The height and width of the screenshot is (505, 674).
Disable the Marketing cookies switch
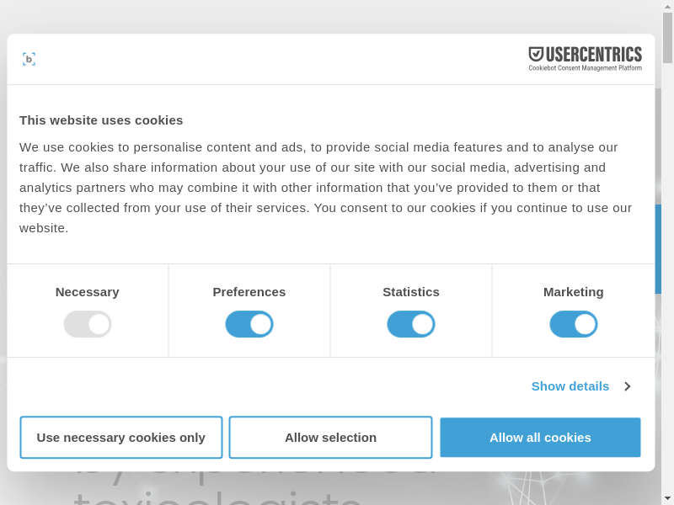pos(574,324)
